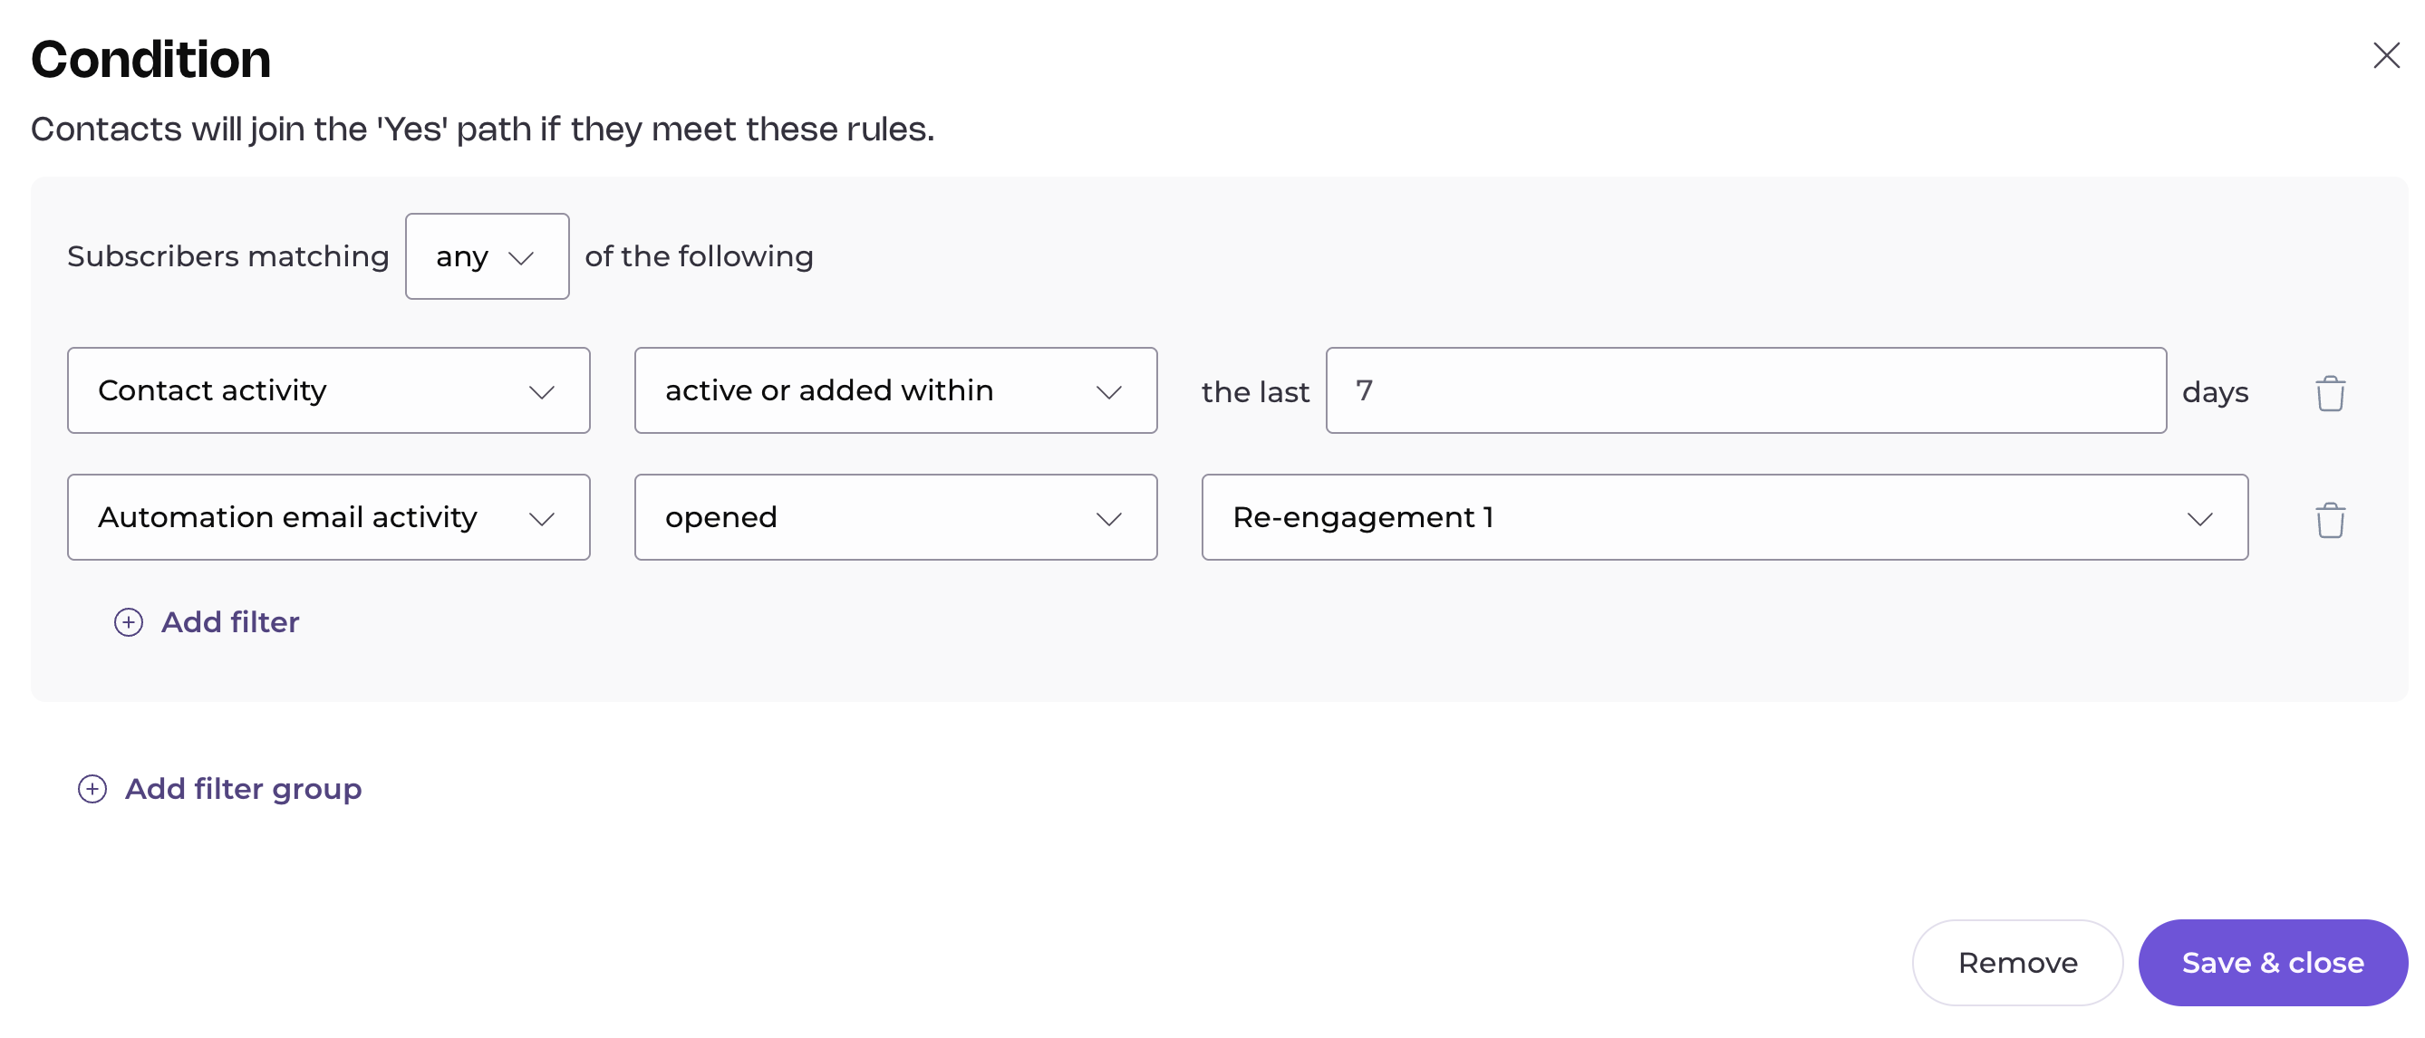
Task: Click the chevron in the Re-engagement 1 box
Action: pos(2199,518)
